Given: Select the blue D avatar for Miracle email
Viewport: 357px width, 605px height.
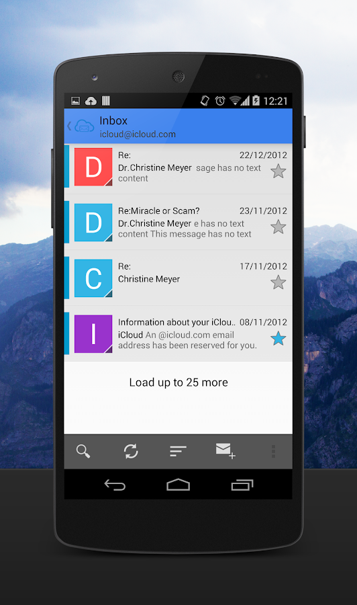Looking at the screenshot, I should point(93,223).
